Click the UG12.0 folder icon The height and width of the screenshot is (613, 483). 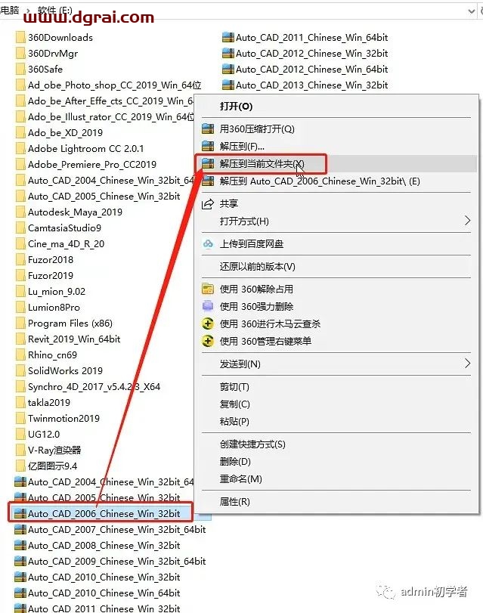tap(20, 434)
